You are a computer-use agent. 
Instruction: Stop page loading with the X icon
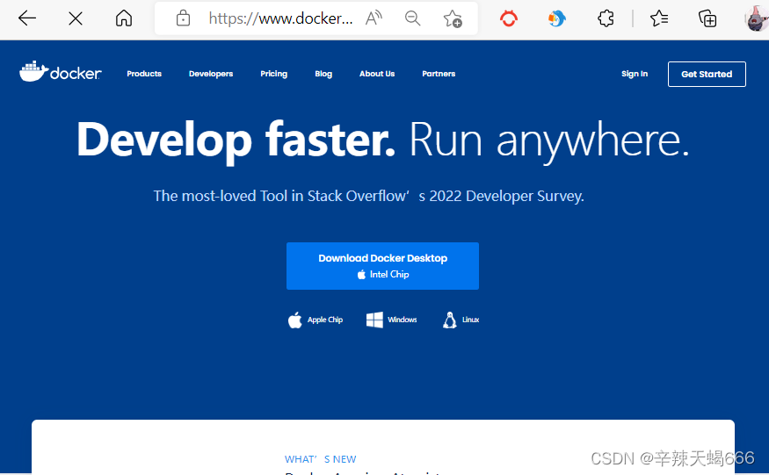tap(76, 18)
